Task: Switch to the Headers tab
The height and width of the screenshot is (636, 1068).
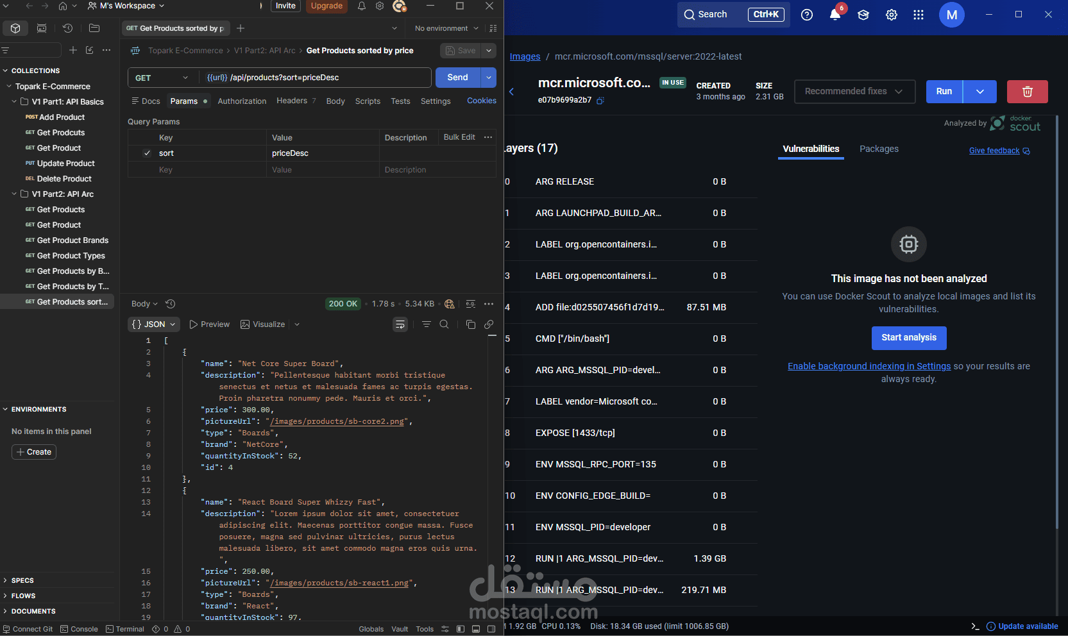Action: point(296,101)
